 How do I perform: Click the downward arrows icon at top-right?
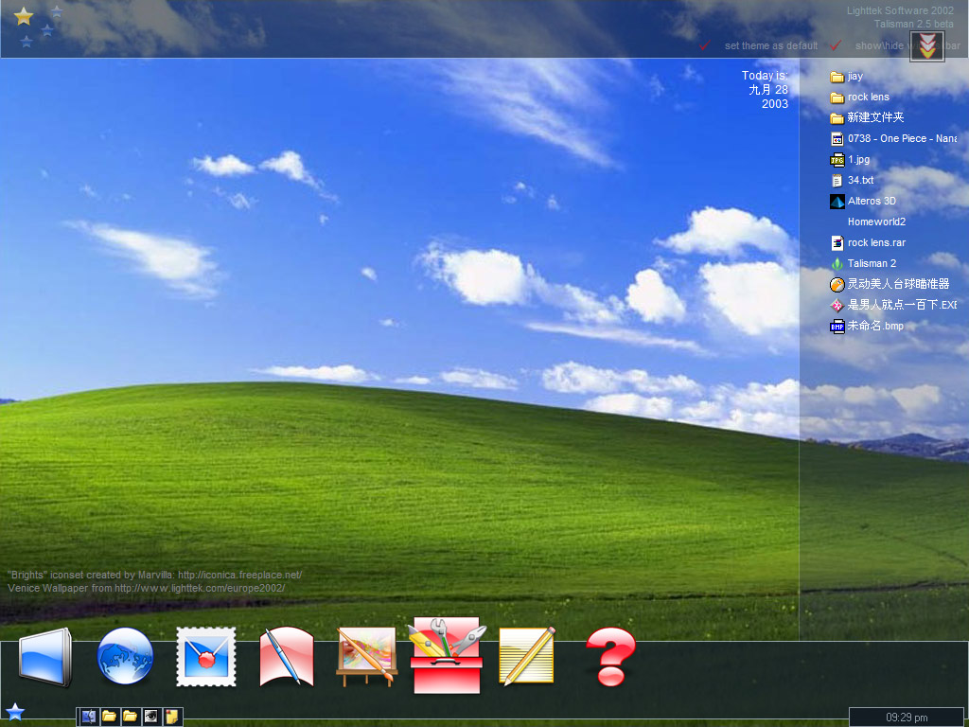926,45
